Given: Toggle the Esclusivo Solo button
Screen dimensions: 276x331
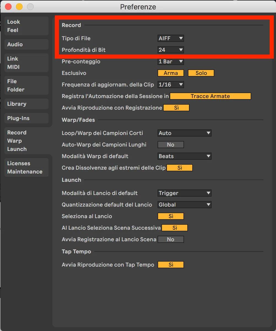Looking at the screenshot, I should [x=201, y=73].
